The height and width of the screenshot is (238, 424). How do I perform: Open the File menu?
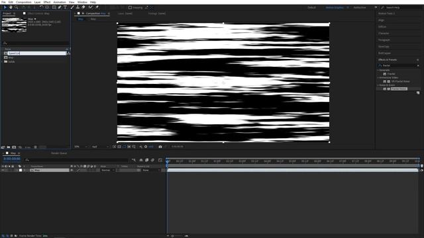pos(3,2)
